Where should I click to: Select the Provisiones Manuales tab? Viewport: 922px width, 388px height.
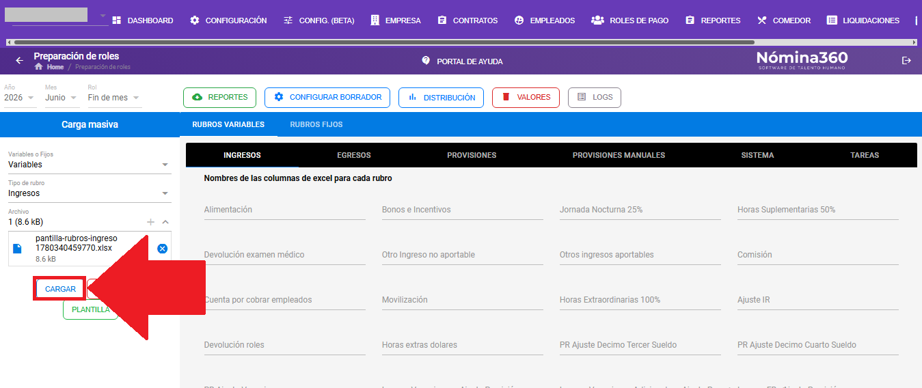(619, 155)
